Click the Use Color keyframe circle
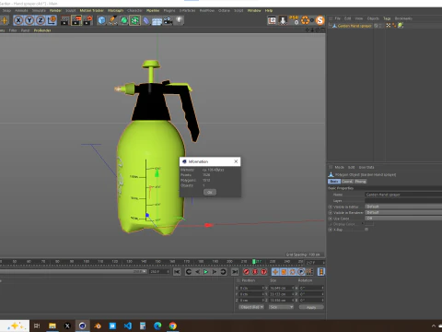Viewport: 442px width, 332px height. [331, 219]
